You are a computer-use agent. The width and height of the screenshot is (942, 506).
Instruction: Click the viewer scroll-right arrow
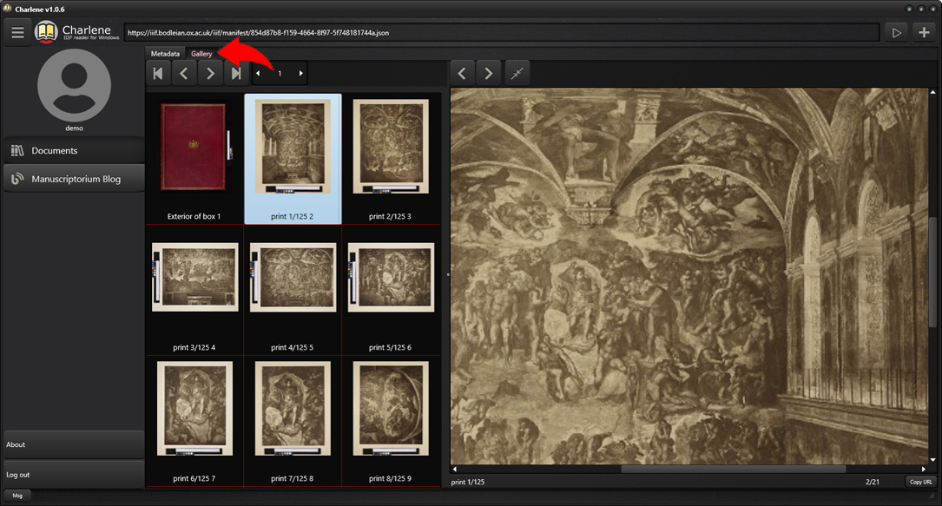point(924,469)
